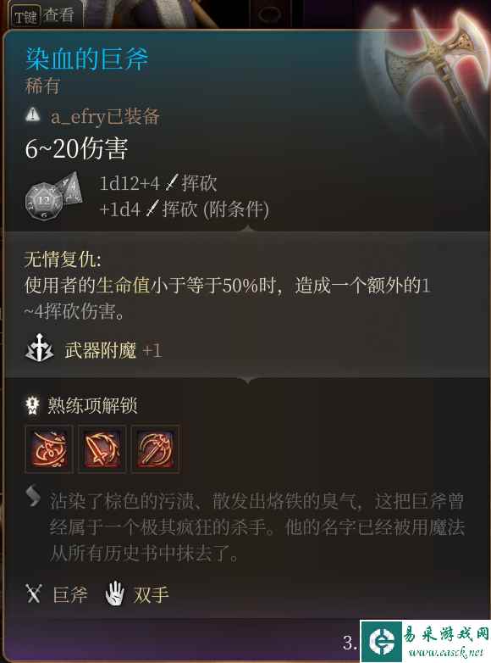This screenshot has width=491, height=663.
Task: Select the third weapon skill icon
Action: pos(156,448)
